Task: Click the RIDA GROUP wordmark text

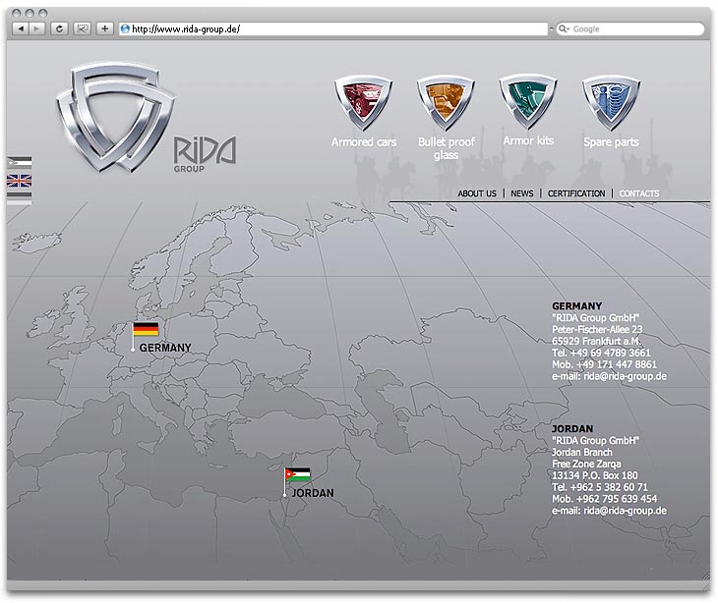Action: pos(205,154)
